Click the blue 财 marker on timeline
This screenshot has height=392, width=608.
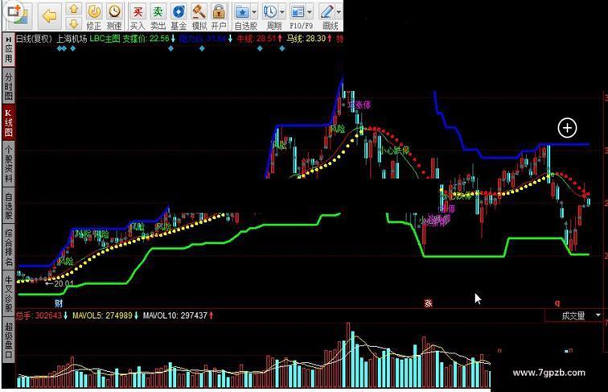[x=59, y=303]
